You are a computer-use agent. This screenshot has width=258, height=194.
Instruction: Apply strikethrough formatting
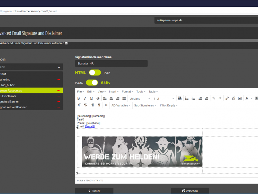(98, 98)
